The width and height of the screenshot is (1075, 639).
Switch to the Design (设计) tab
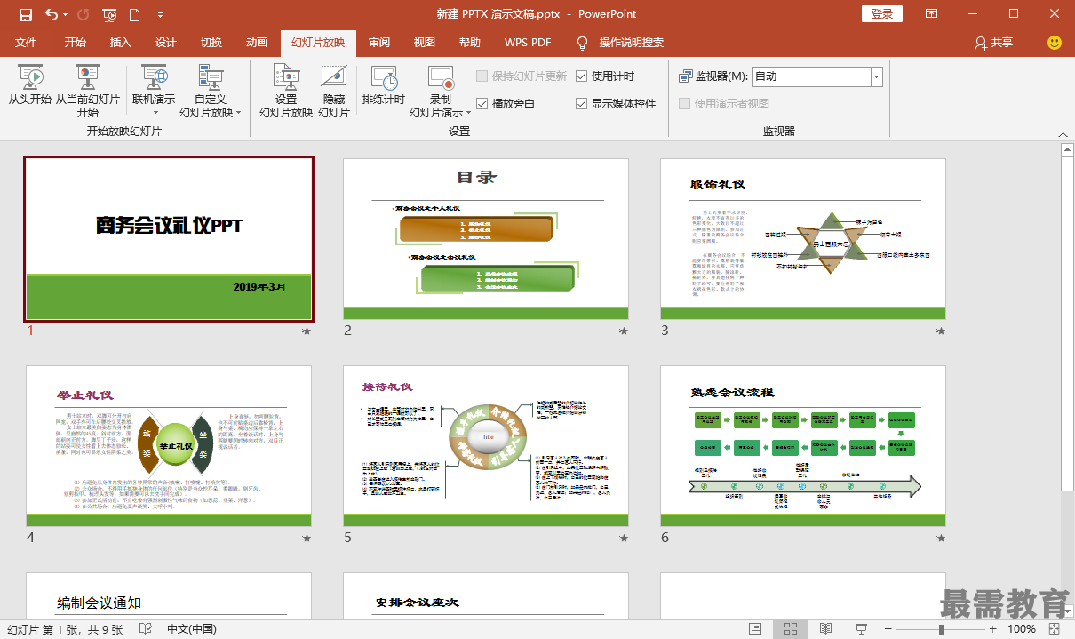coord(166,43)
